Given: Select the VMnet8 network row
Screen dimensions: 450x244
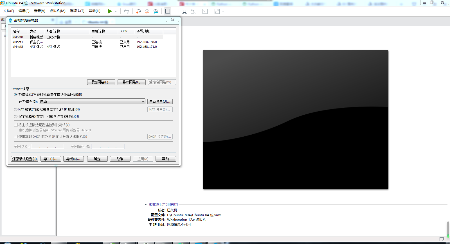Looking at the screenshot, I should click(x=87, y=47).
